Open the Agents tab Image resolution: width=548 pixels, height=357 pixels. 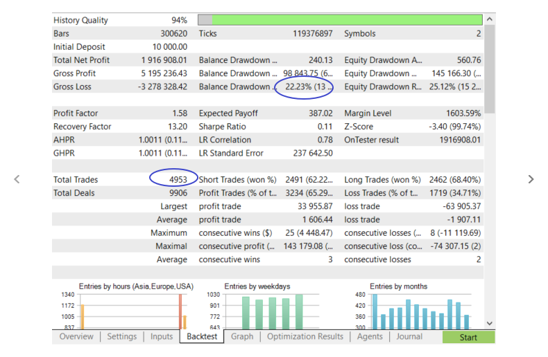pyautogui.click(x=370, y=336)
